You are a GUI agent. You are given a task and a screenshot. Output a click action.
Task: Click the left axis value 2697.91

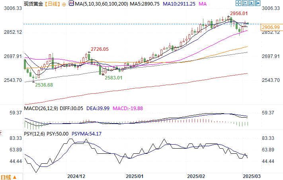[13, 56]
